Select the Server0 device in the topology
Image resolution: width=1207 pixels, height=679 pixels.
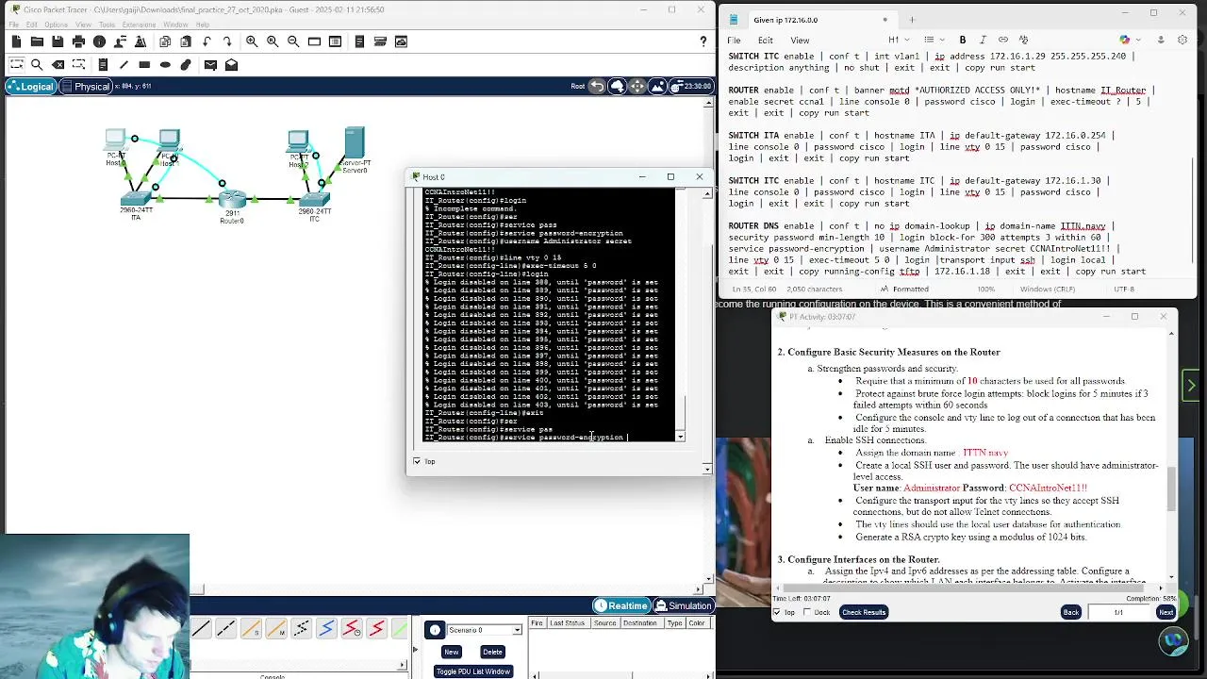pos(355,144)
